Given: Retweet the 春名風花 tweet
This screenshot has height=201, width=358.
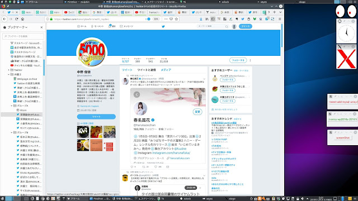Looking at the screenshot, I should 144,167.
